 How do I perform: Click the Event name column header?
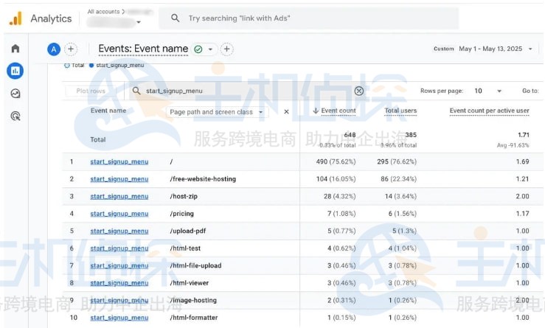[108, 111]
